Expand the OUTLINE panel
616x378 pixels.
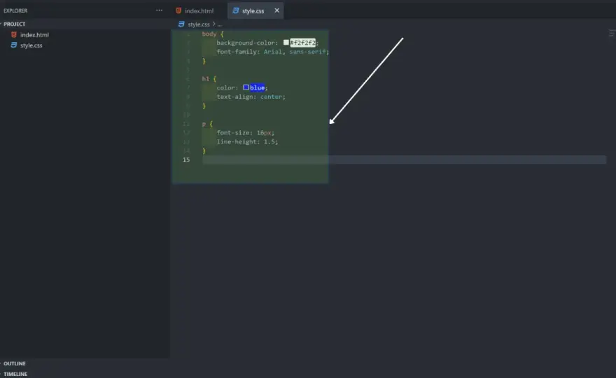coord(15,363)
